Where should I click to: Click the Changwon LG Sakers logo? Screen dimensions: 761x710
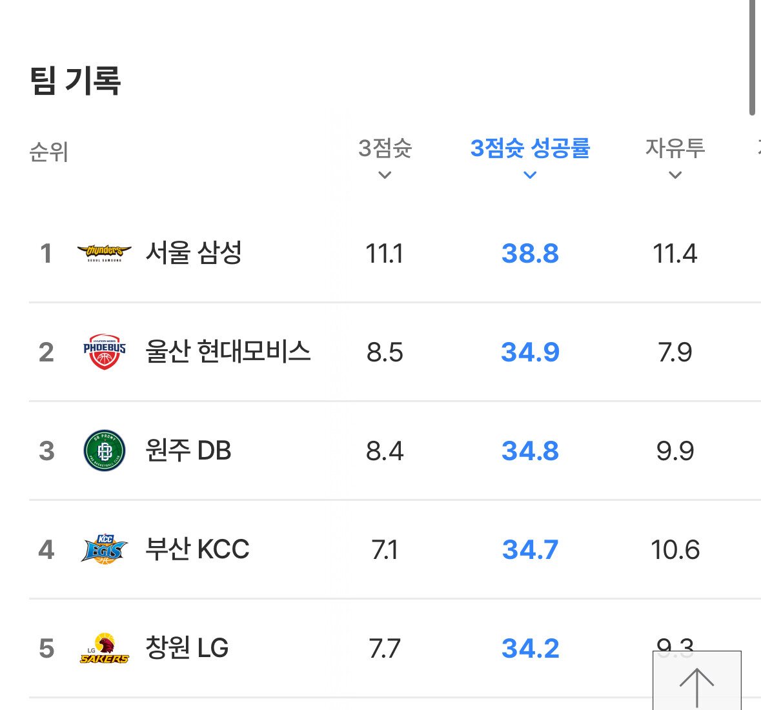pos(105,649)
